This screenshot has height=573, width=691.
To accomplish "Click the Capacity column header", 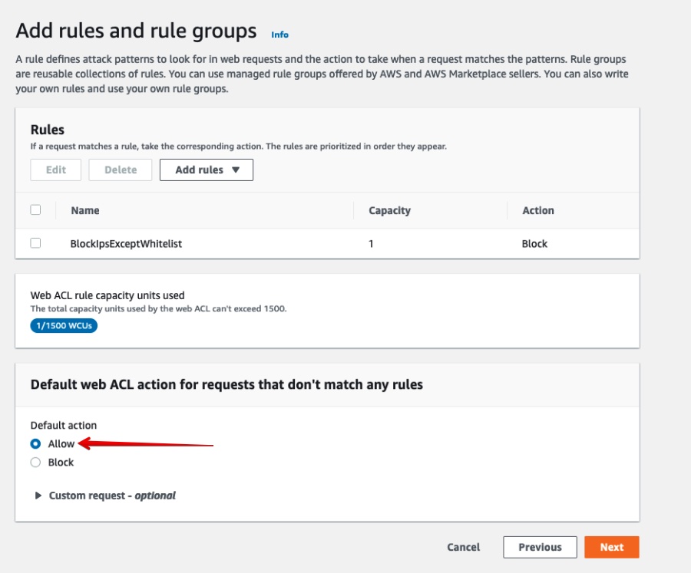I will pos(389,210).
